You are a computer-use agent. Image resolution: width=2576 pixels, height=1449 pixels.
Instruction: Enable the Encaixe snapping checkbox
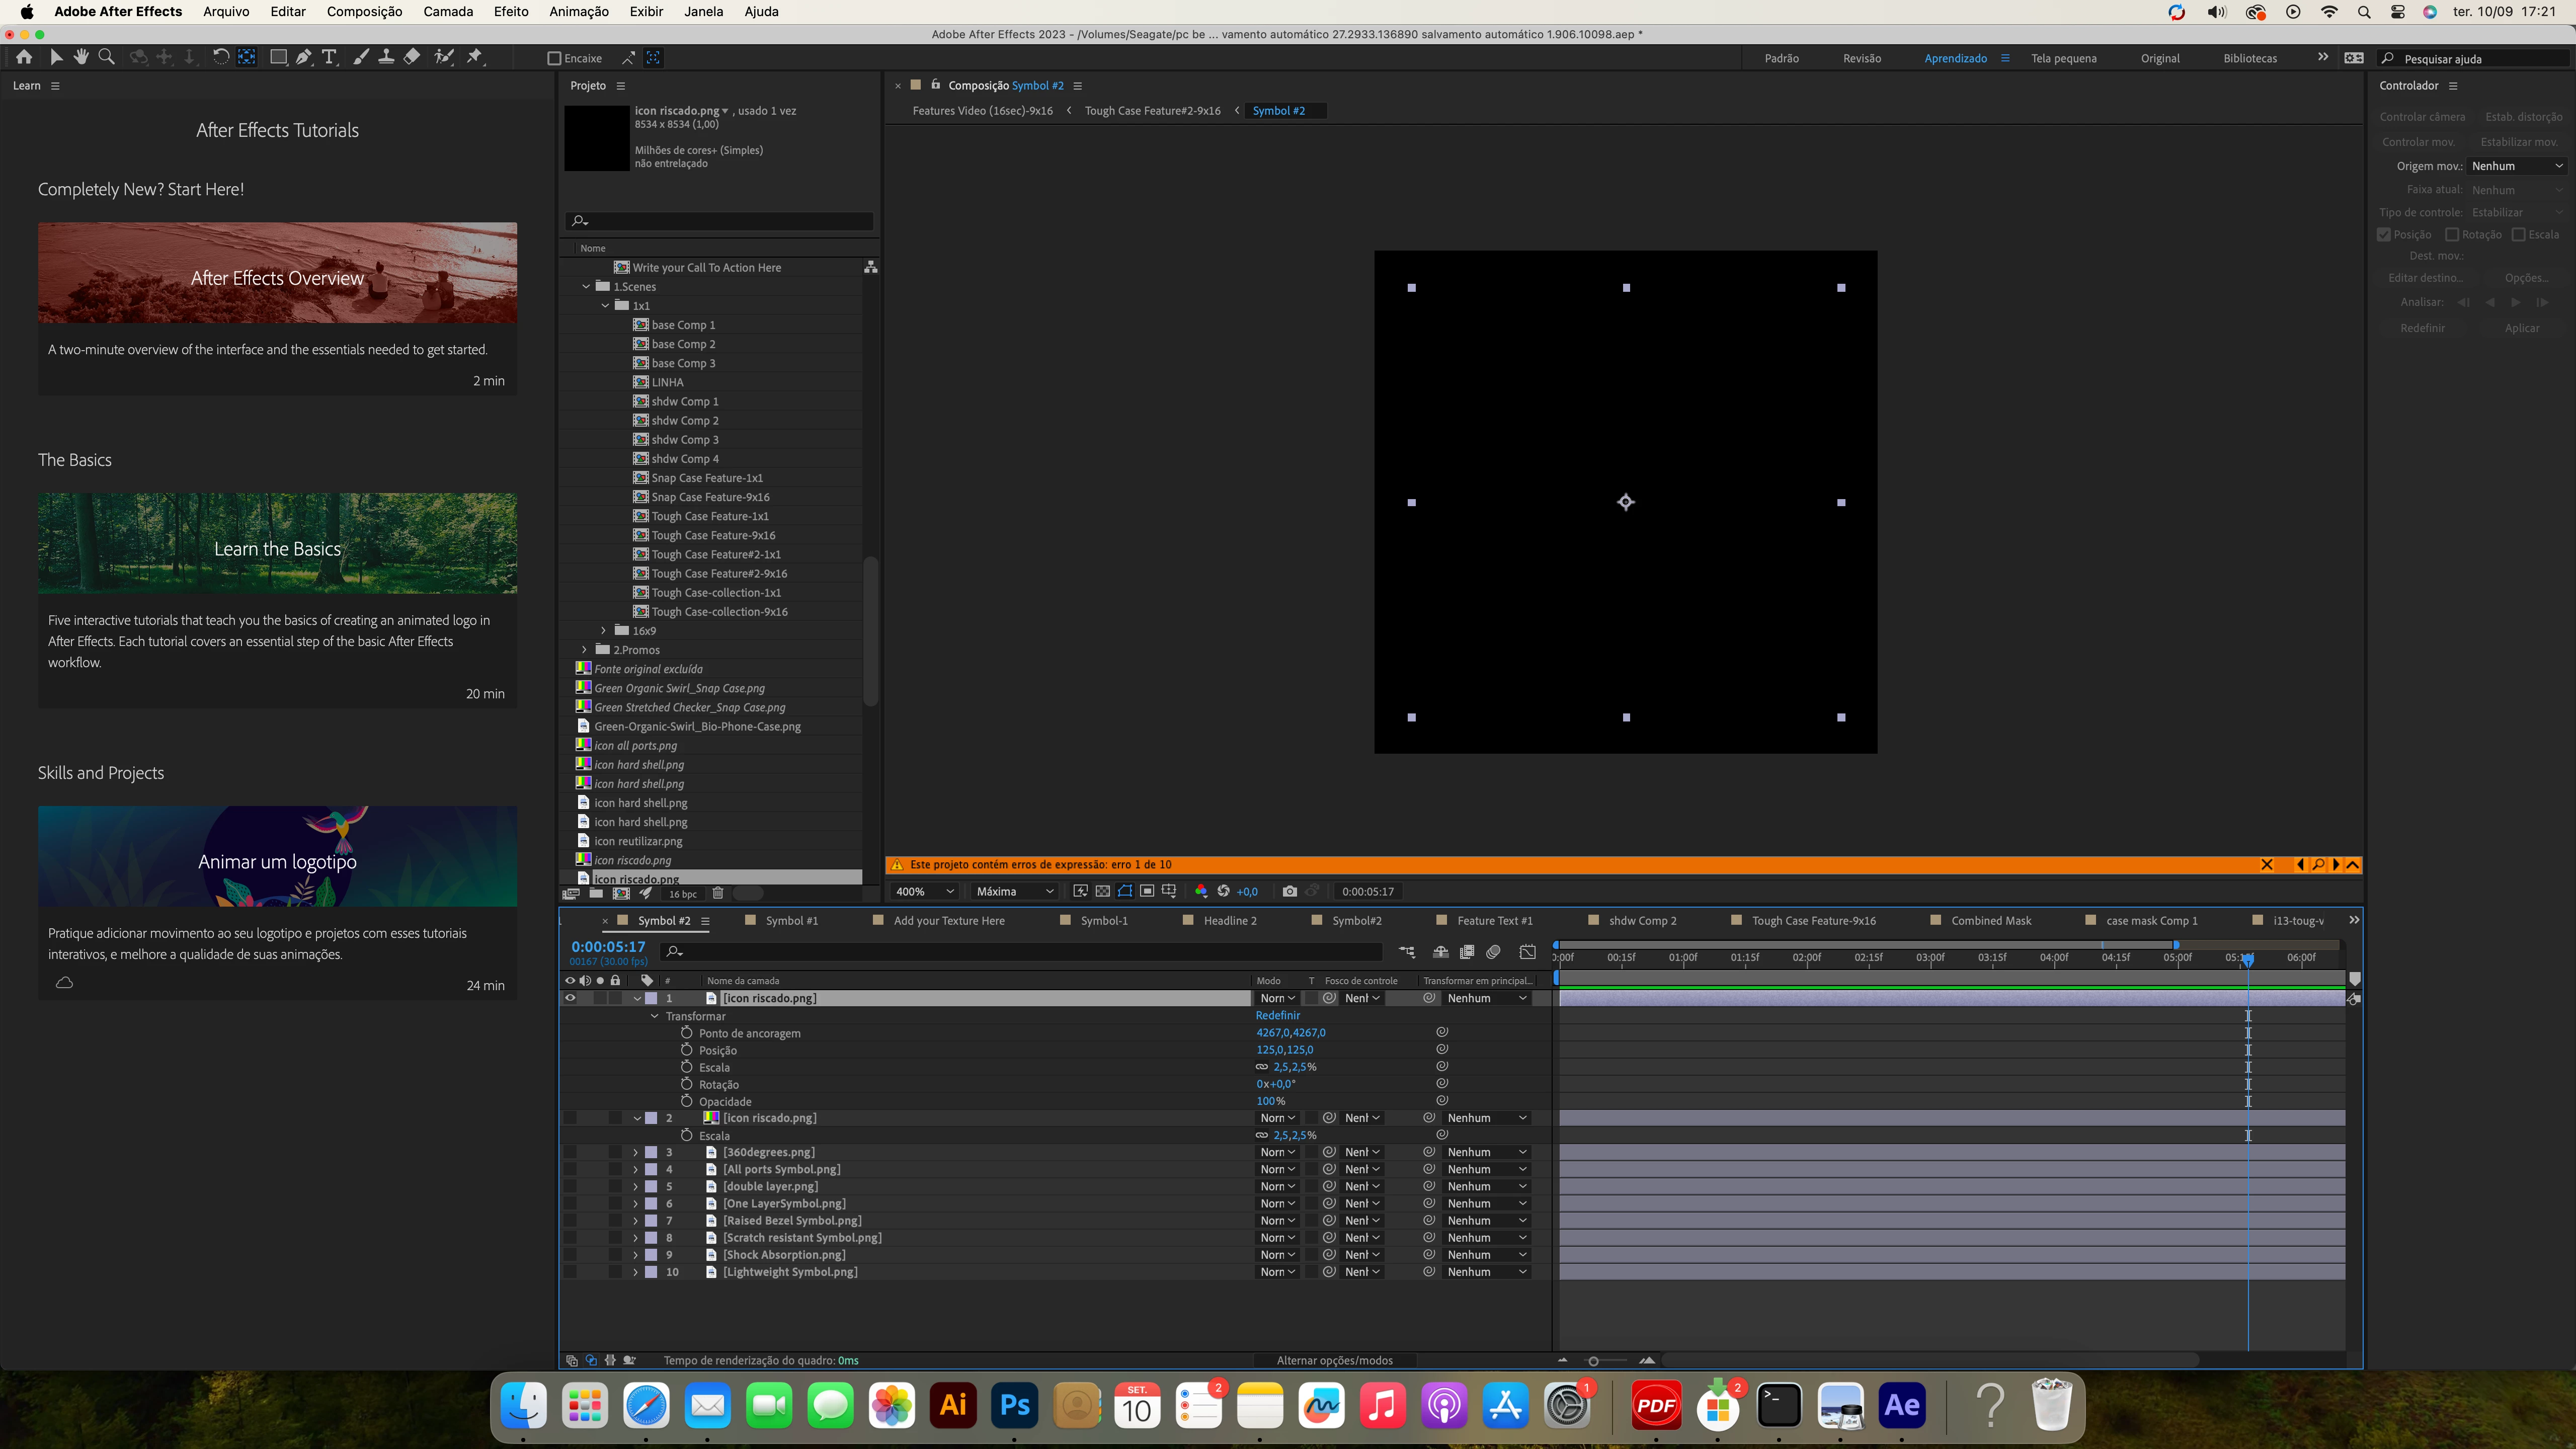[554, 58]
